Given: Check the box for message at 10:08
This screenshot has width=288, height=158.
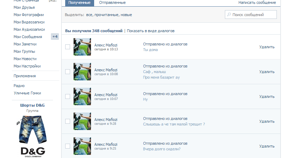Looking at the screenshot, I should point(68,72).
